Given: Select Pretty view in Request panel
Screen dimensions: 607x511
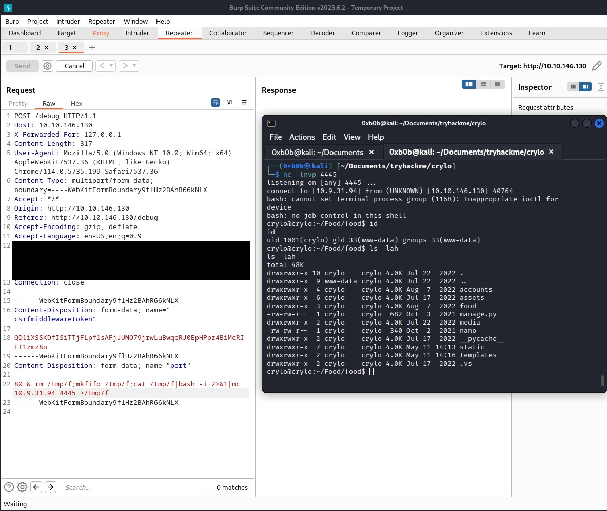Looking at the screenshot, I should click(x=18, y=103).
